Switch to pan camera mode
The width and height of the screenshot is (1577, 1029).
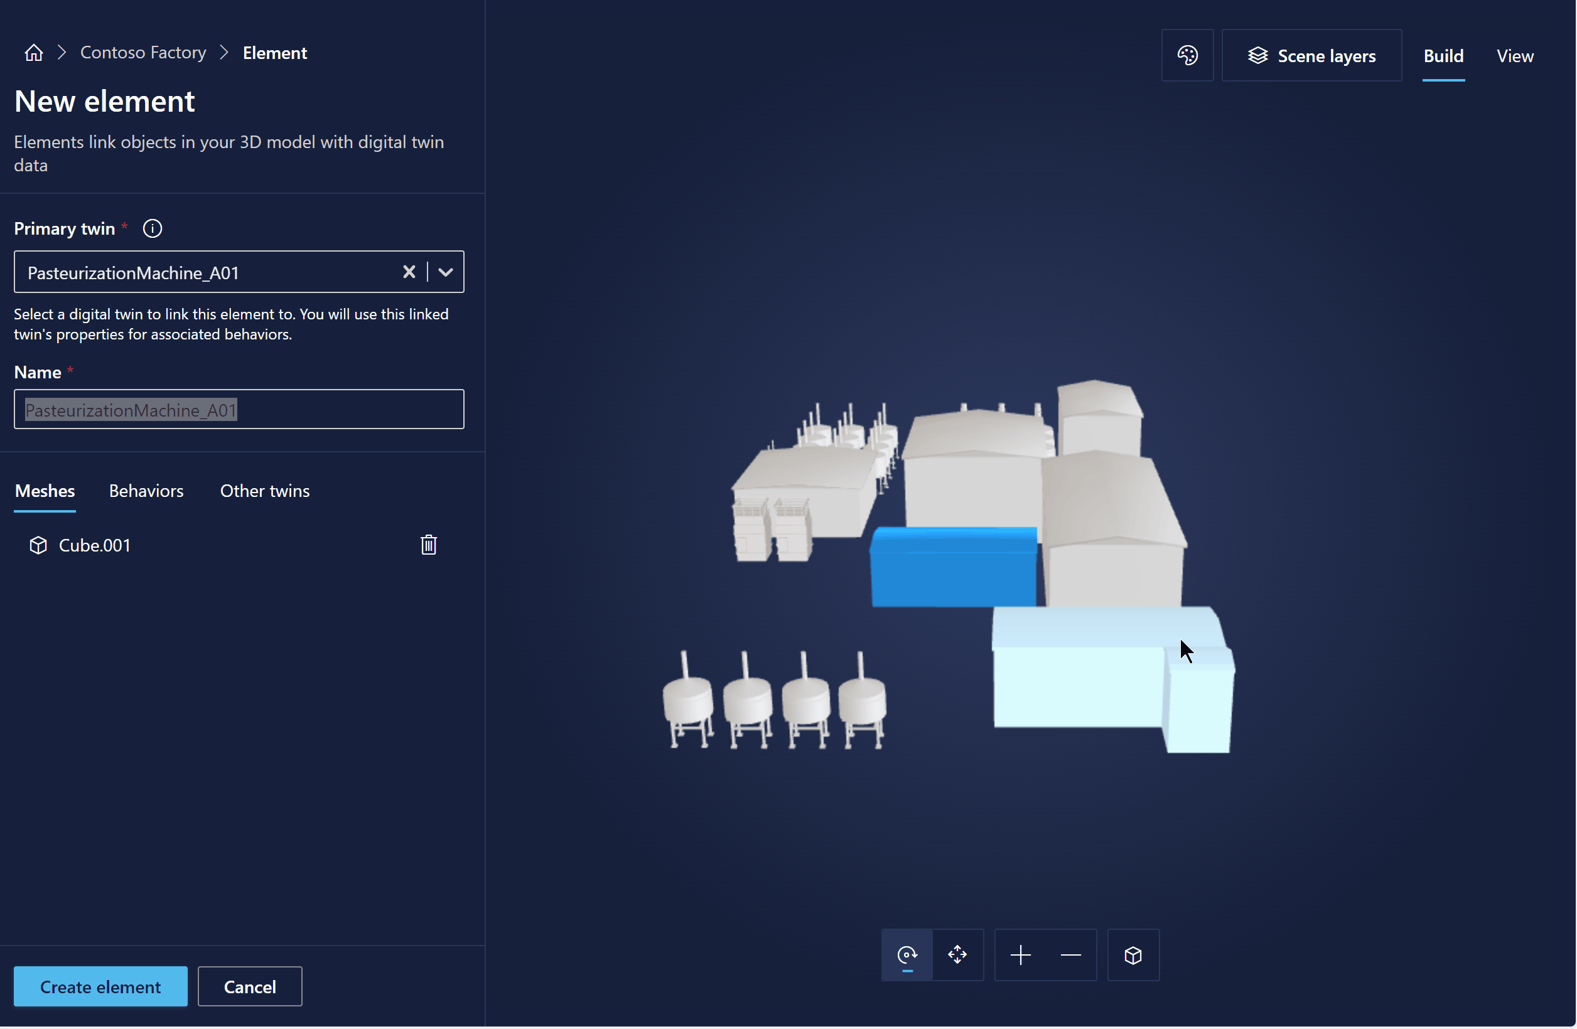coord(957,955)
